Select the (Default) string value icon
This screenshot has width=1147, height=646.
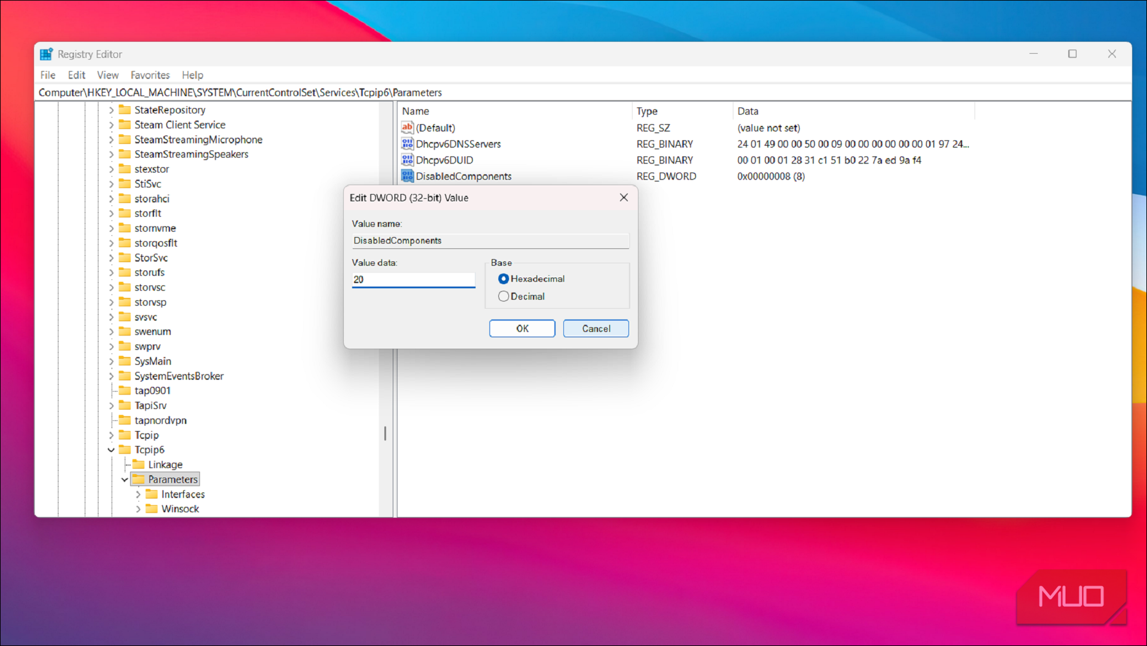click(x=408, y=127)
